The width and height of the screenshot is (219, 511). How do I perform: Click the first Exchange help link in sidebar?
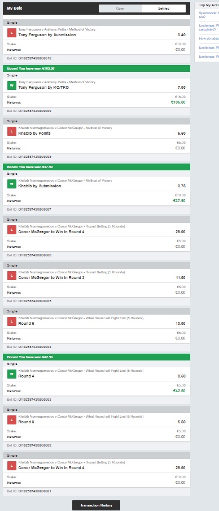click(x=209, y=27)
